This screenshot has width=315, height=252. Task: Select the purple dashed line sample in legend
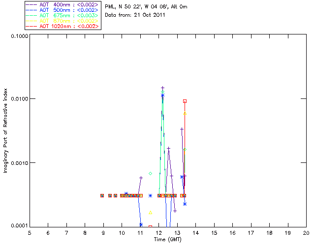coord(31,4)
